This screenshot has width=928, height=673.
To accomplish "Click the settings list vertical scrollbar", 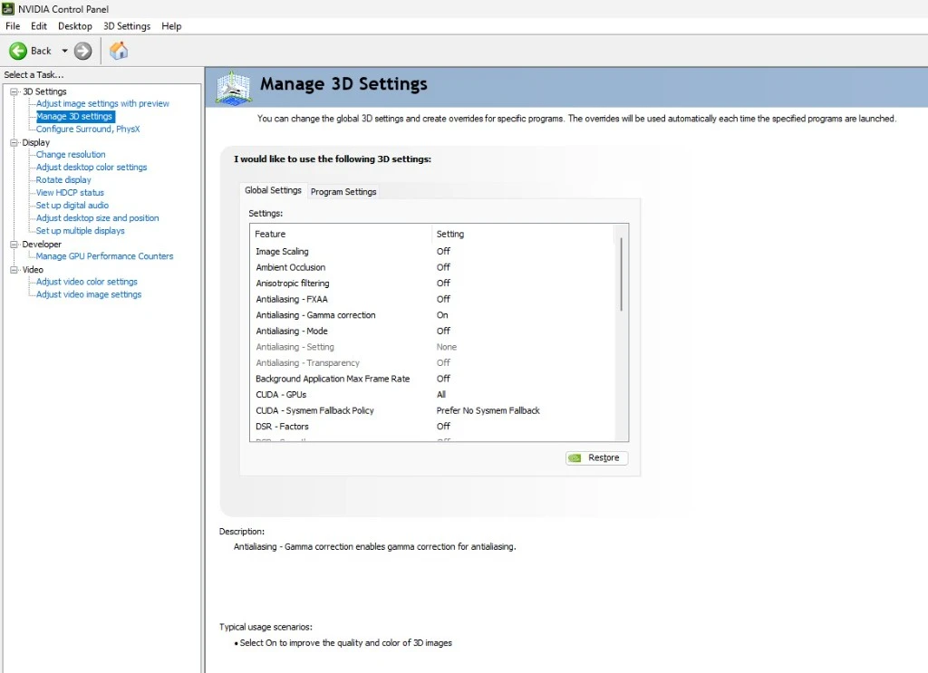I will click(621, 274).
